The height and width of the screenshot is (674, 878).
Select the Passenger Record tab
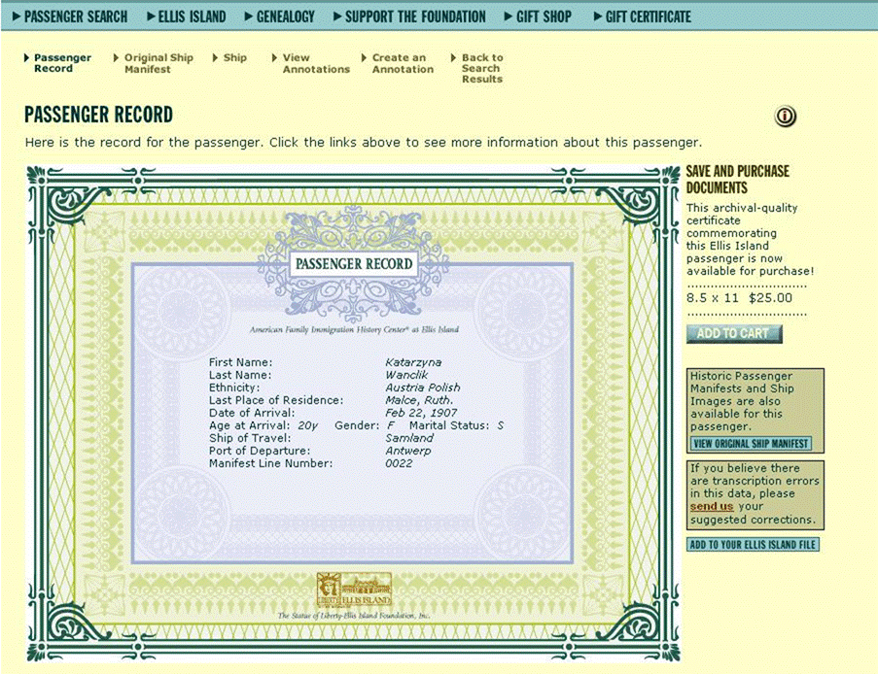pos(57,63)
